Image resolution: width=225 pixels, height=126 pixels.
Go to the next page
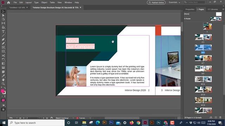(44, 118)
